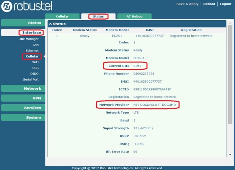Click the Index column header

57,30
